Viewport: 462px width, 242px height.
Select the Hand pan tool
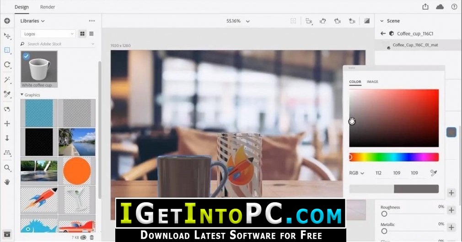point(7,182)
